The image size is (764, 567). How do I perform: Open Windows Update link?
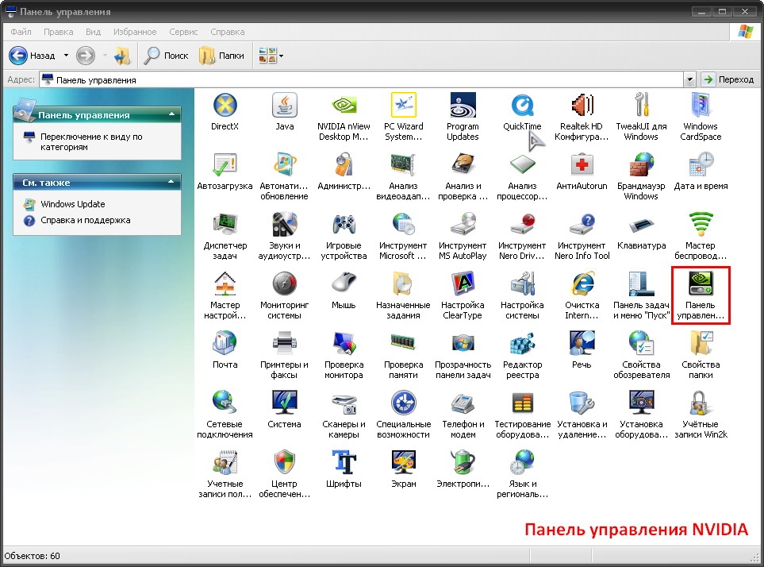tap(73, 204)
